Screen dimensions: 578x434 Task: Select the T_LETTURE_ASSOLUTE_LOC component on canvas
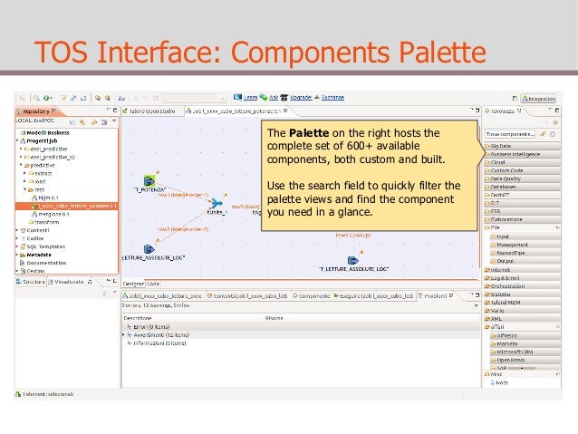[353, 260]
